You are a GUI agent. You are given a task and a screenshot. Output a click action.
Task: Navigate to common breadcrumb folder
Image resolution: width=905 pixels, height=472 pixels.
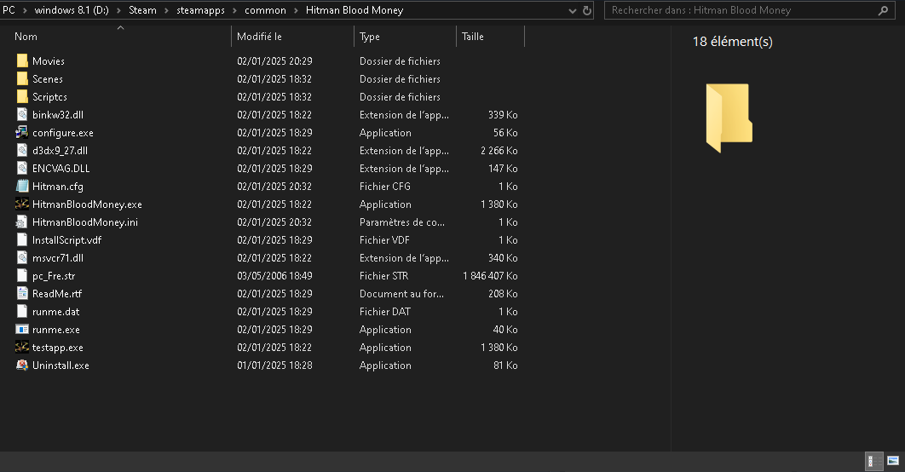tap(265, 10)
